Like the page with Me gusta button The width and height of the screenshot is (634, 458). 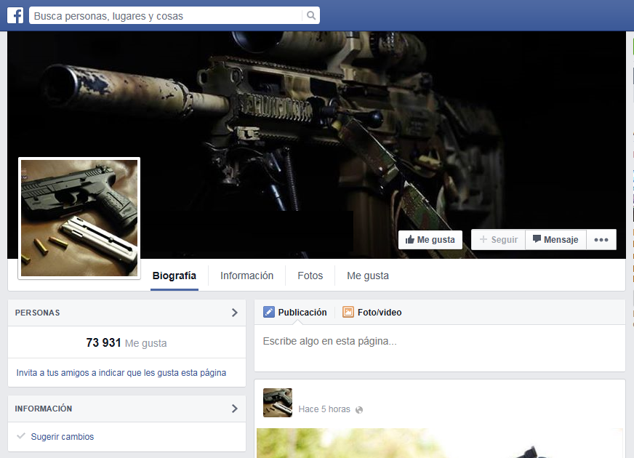tap(430, 240)
